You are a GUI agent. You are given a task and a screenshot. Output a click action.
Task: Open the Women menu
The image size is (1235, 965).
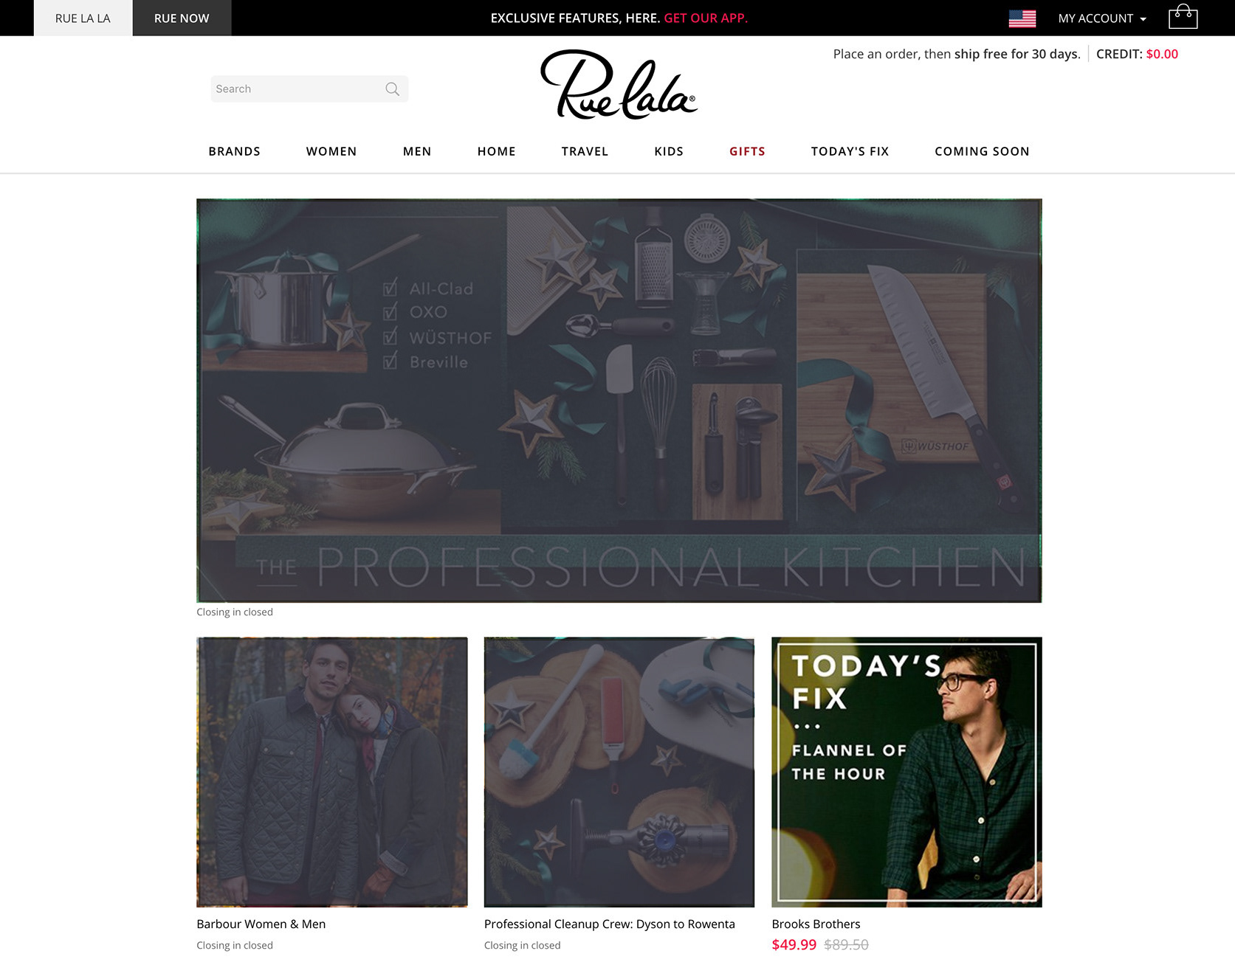[331, 151]
